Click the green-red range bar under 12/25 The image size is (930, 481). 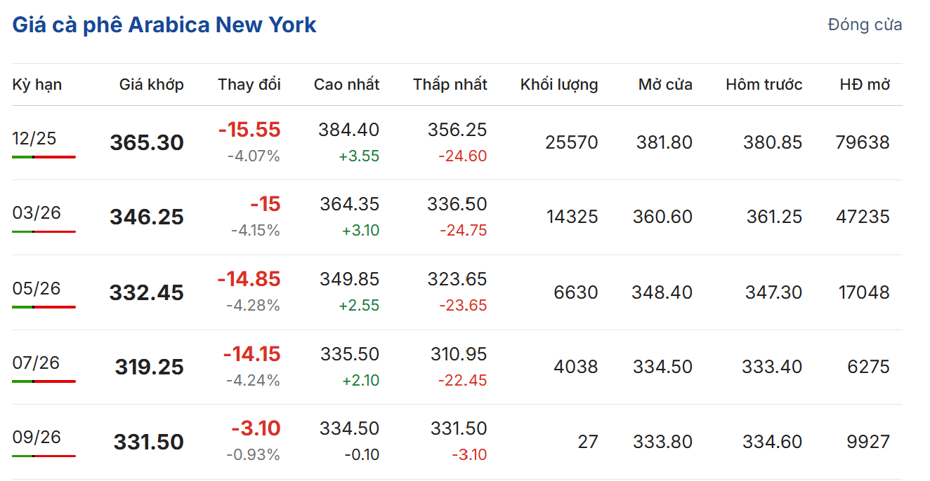tap(44, 157)
